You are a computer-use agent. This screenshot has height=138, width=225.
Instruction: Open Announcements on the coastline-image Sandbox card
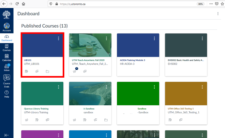click(x=74, y=120)
